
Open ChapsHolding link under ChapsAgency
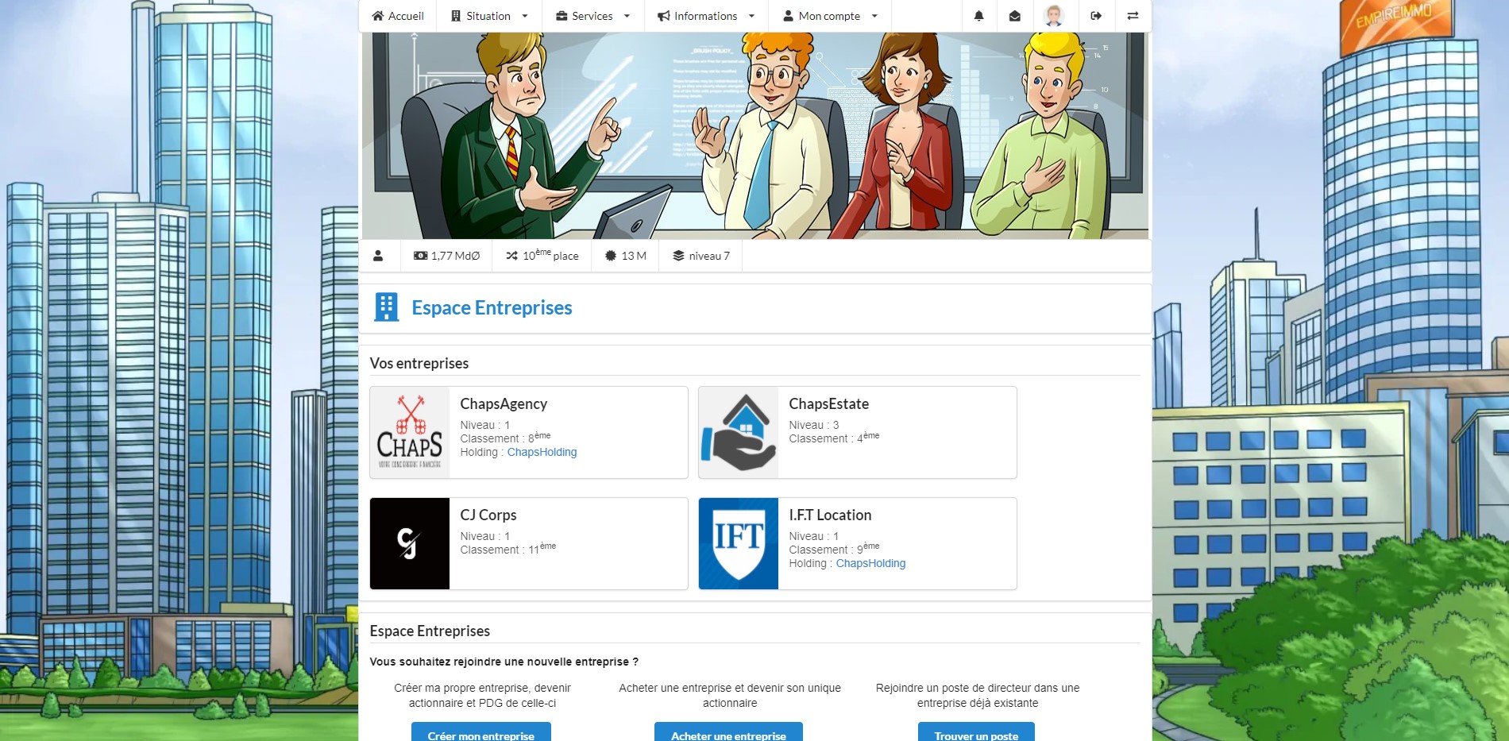click(x=542, y=452)
